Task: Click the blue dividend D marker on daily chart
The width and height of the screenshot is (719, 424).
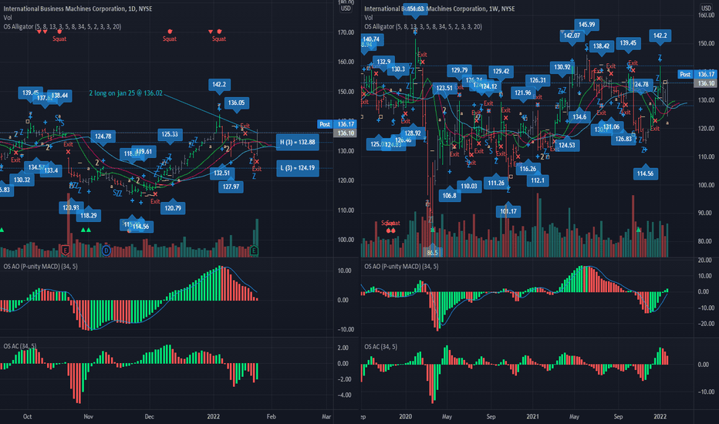Action: point(106,251)
